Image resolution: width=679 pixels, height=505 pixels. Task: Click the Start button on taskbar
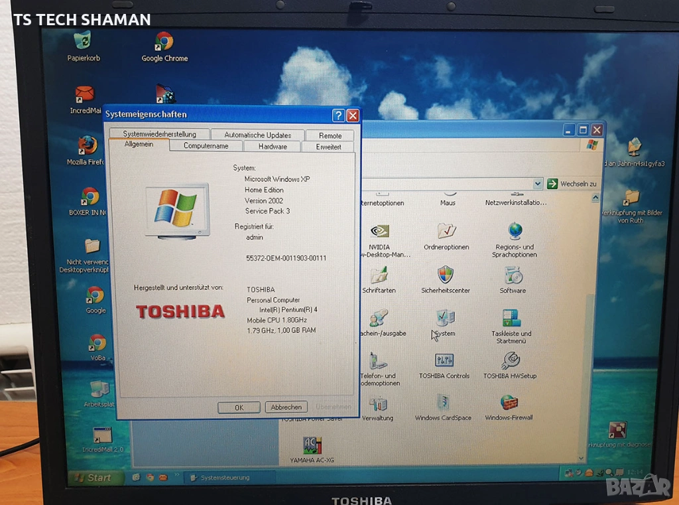point(95,477)
